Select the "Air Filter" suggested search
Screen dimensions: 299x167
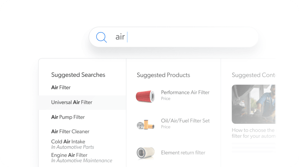(61, 87)
